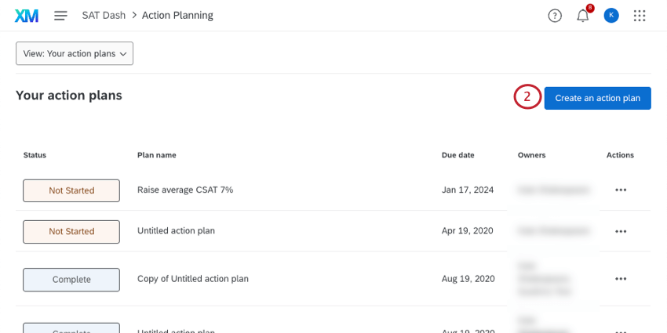Open the Raise average CSAT 7% plan
This screenshot has width=667, height=333.
[185, 190]
